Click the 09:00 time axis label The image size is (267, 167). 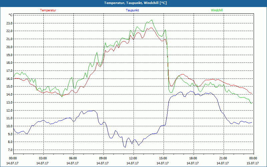103,158
